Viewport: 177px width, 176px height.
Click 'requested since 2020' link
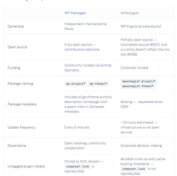click(150, 102)
